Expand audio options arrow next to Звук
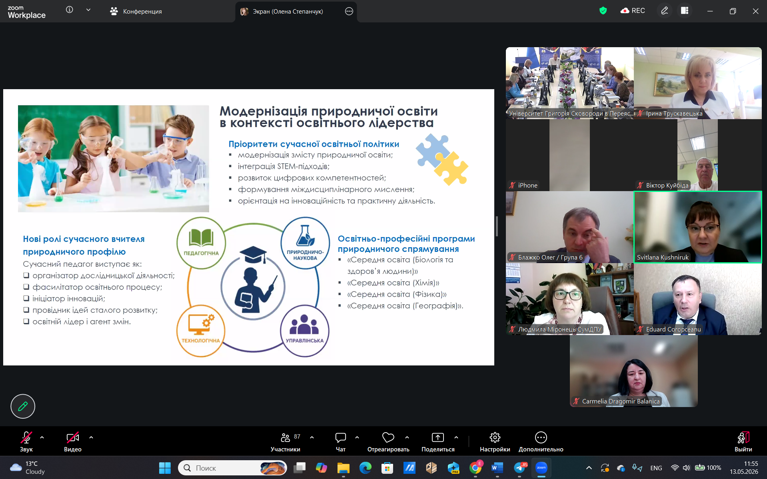 pyautogui.click(x=42, y=437)
